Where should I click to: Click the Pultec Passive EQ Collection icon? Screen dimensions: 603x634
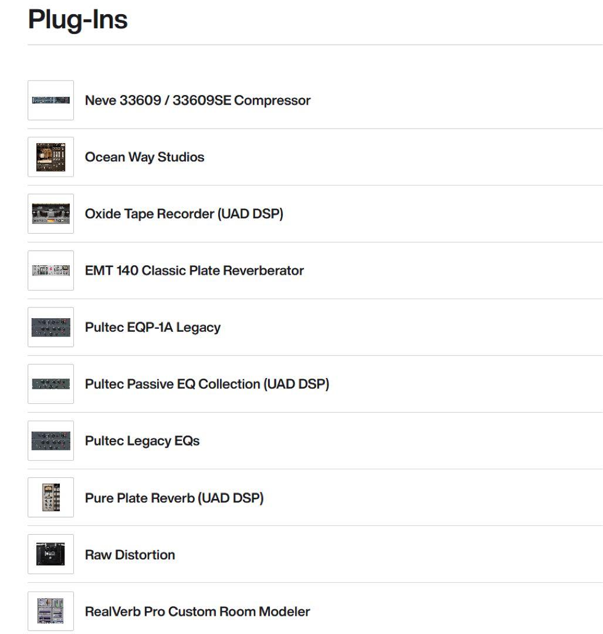point(50,384)
